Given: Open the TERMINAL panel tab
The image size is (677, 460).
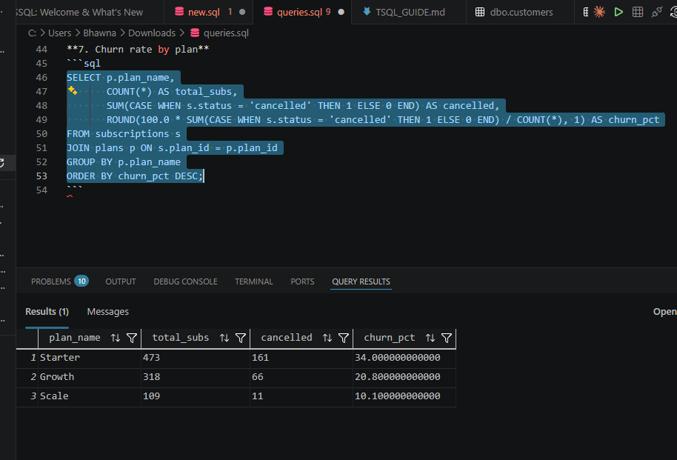Looking at the screenshot, I should 254,281.
